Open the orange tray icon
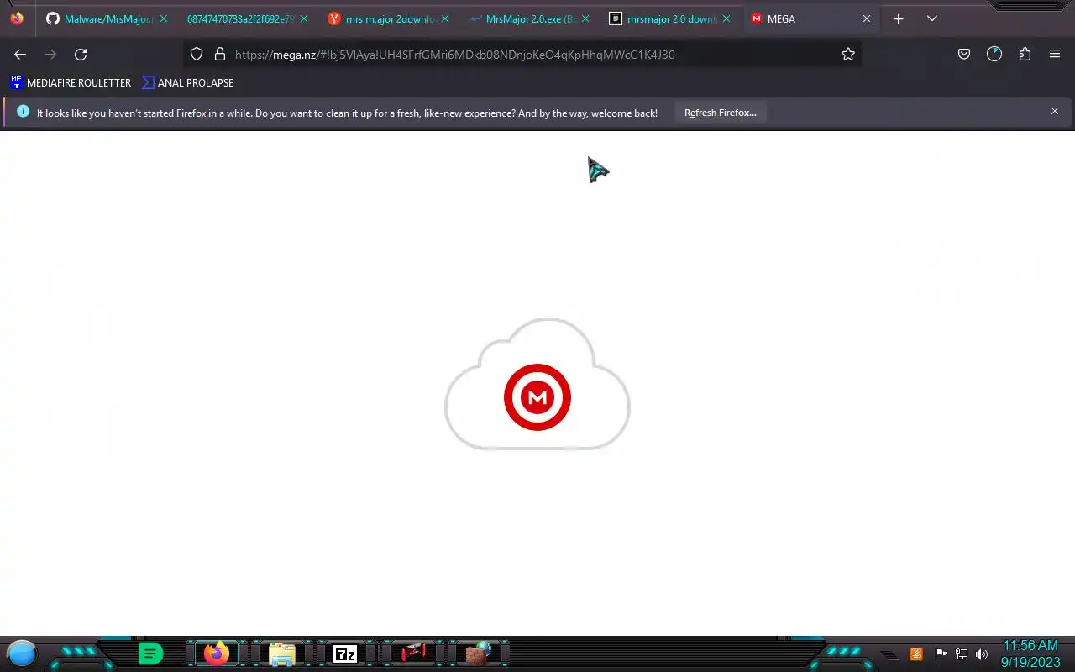This screenshot has height=672, width=1075. [916, 654]
